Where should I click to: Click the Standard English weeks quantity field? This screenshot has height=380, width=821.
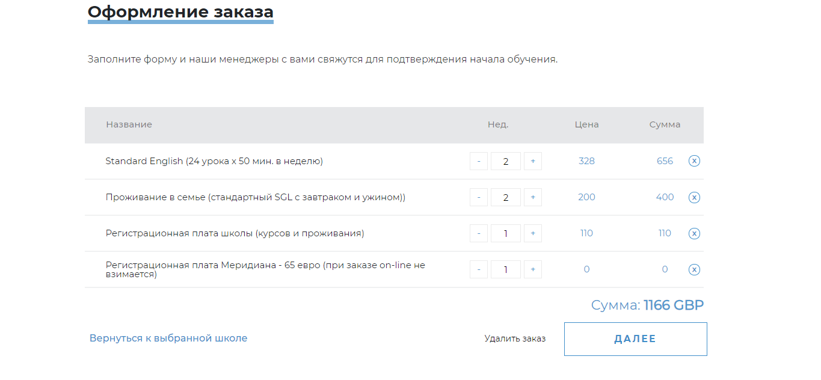point(506,161)
